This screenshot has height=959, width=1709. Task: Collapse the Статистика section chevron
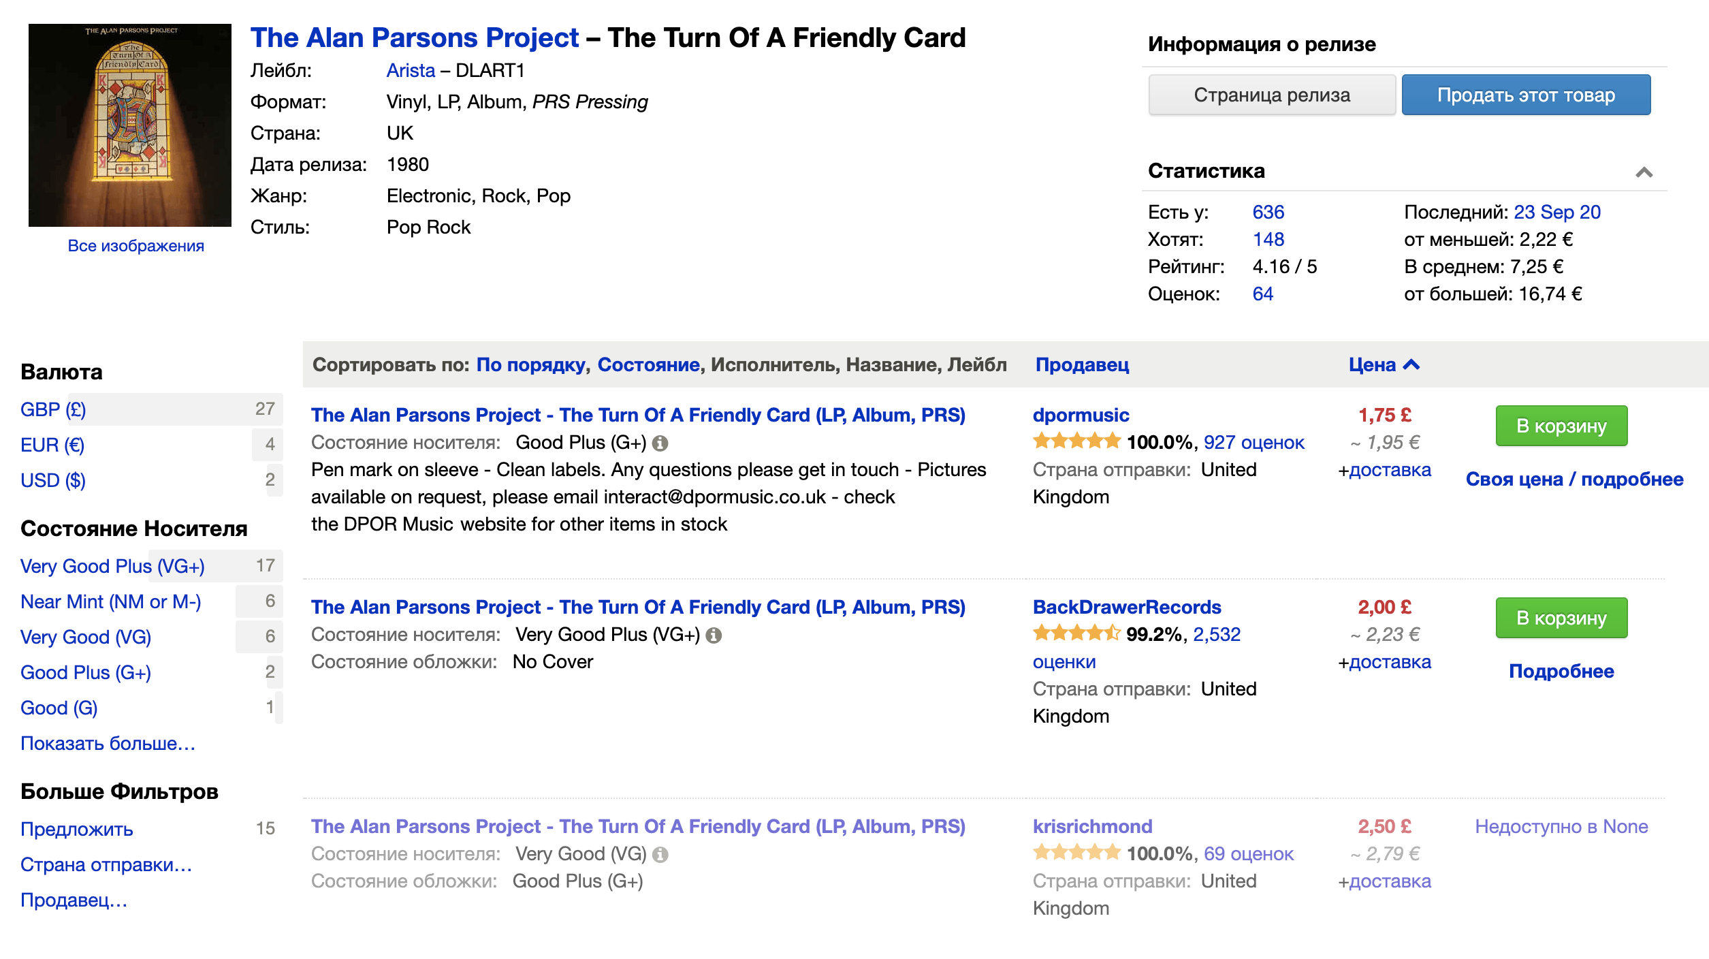pos(1644,172)
